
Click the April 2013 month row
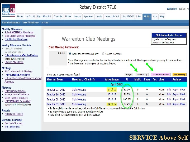point(117,84)
